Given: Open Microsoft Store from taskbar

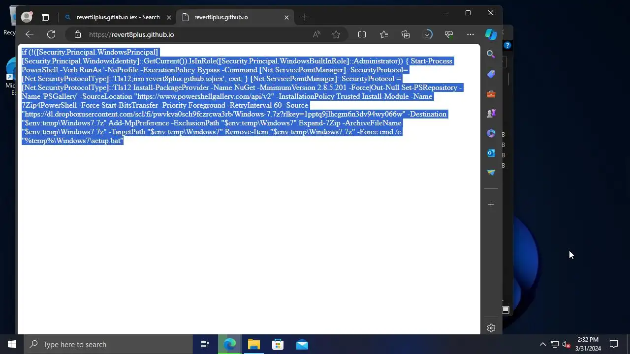Looking at the screenshot, I should pos(278,344).
